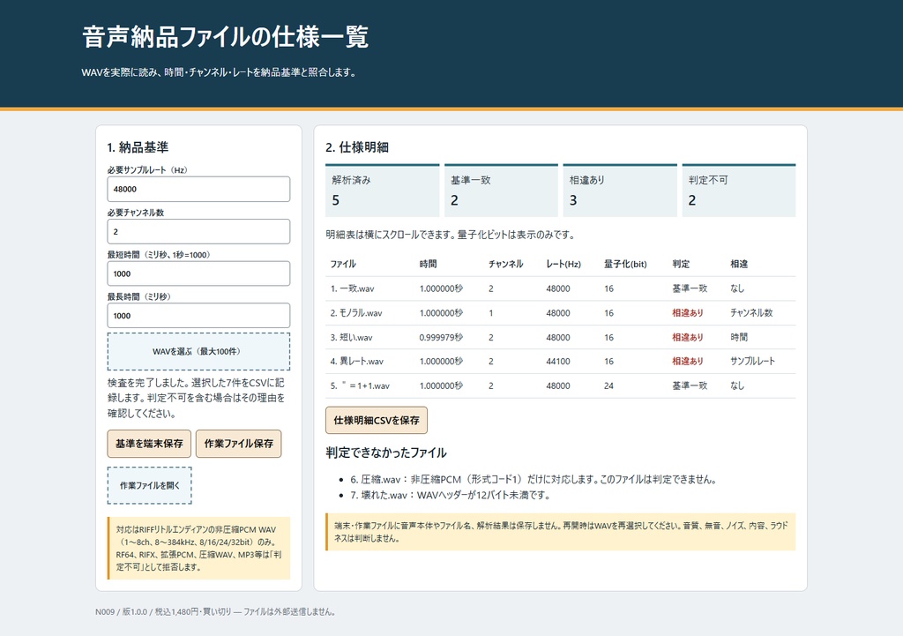
Task: Click the N009 / 版1.0.0 footer text
Action: tap(215, 612)
